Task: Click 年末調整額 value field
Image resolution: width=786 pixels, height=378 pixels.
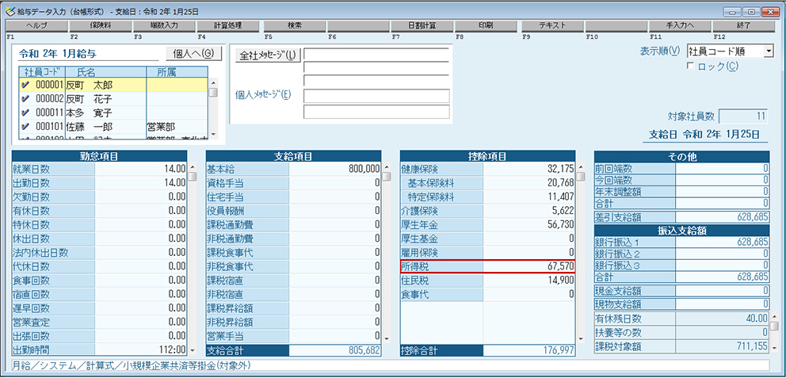Action: (723, 191)
